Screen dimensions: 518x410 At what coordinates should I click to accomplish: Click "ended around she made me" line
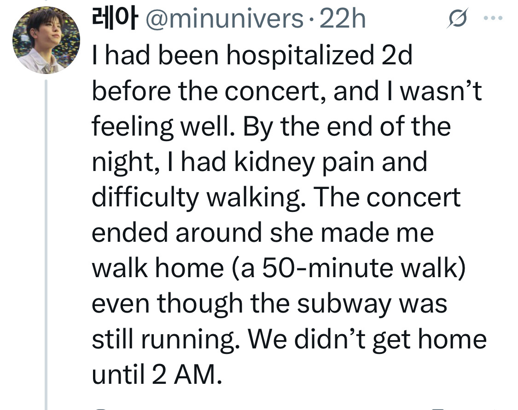click(x=262, y=233)
